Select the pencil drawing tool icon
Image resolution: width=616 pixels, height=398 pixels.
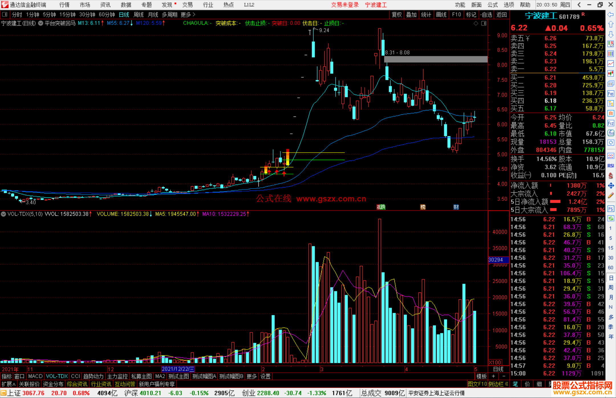[x=611, y=196]
